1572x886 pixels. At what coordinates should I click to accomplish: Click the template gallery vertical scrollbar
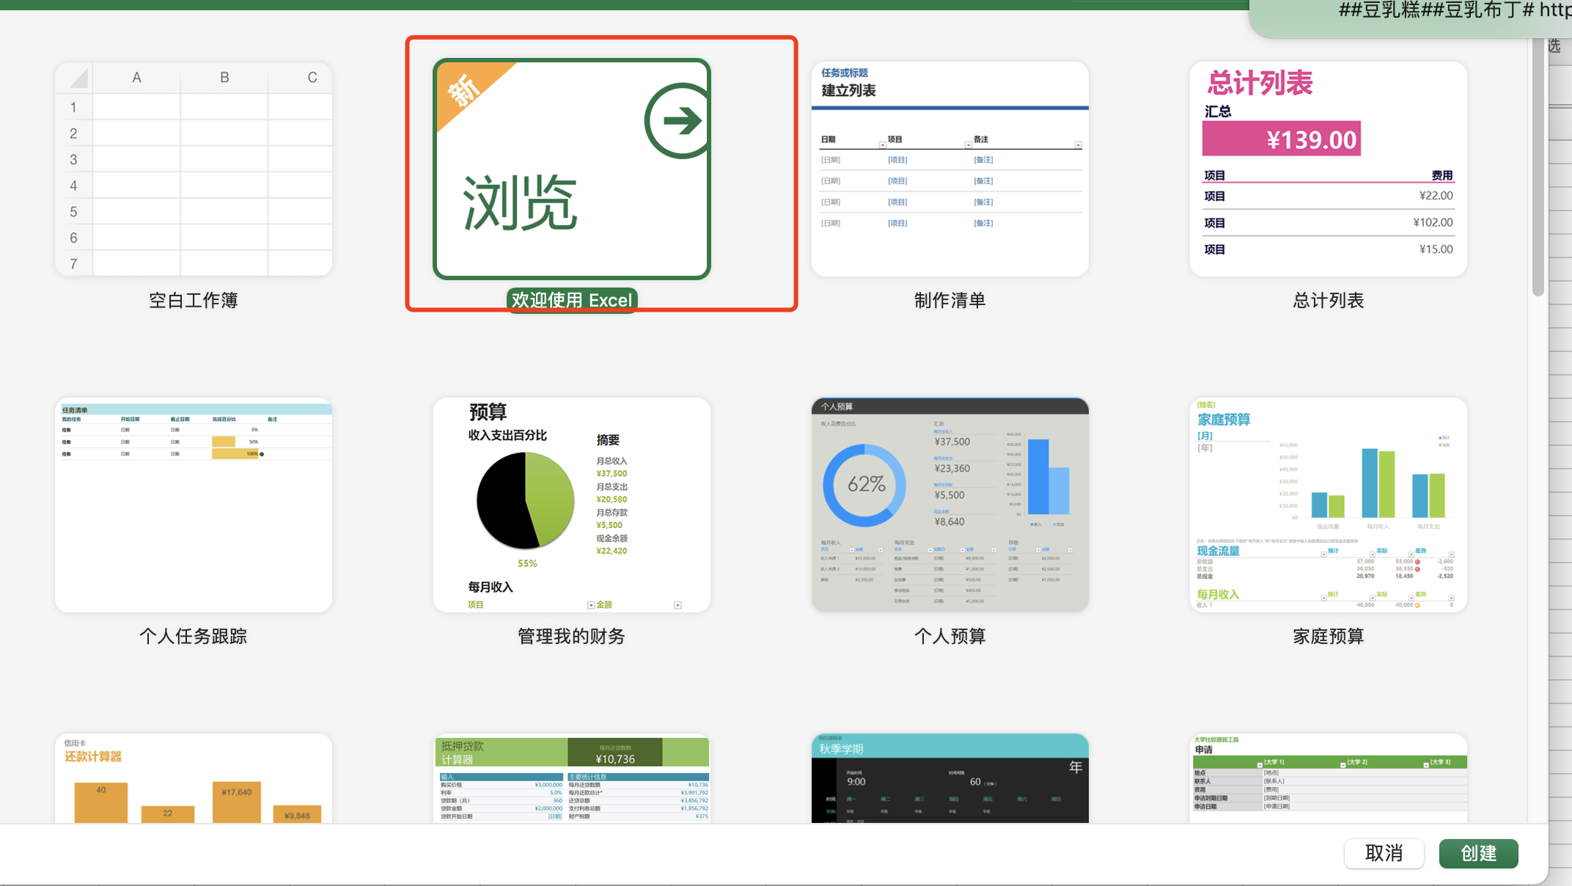[x=1538, y=169]
